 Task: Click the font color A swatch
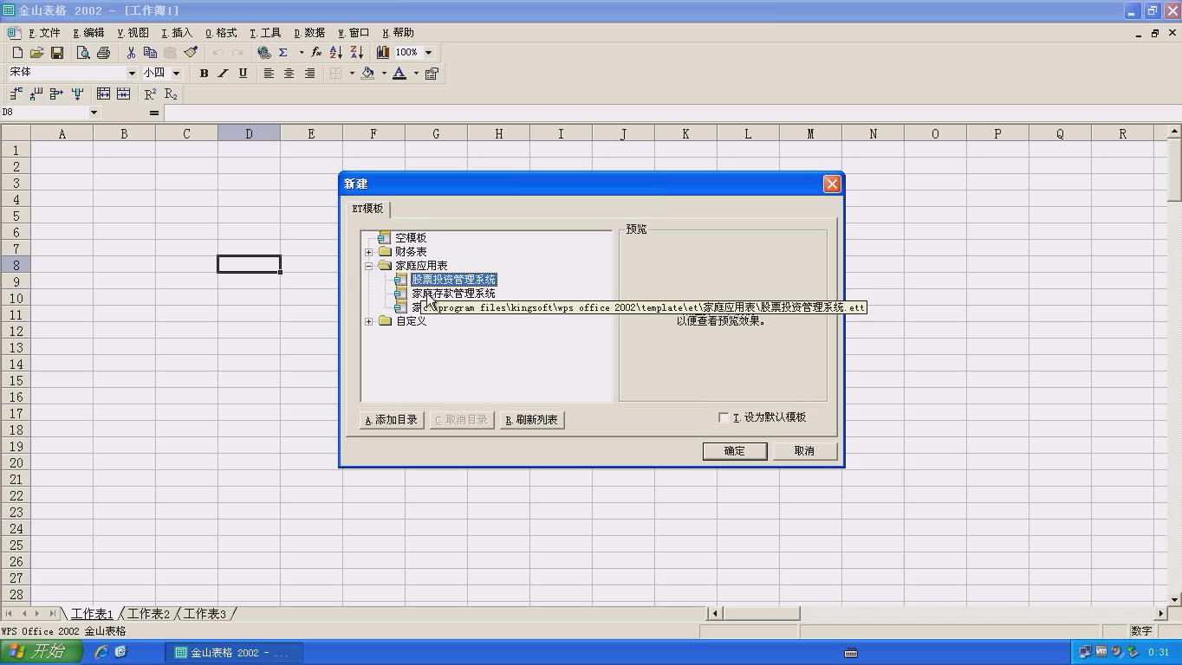click(399, 74)
